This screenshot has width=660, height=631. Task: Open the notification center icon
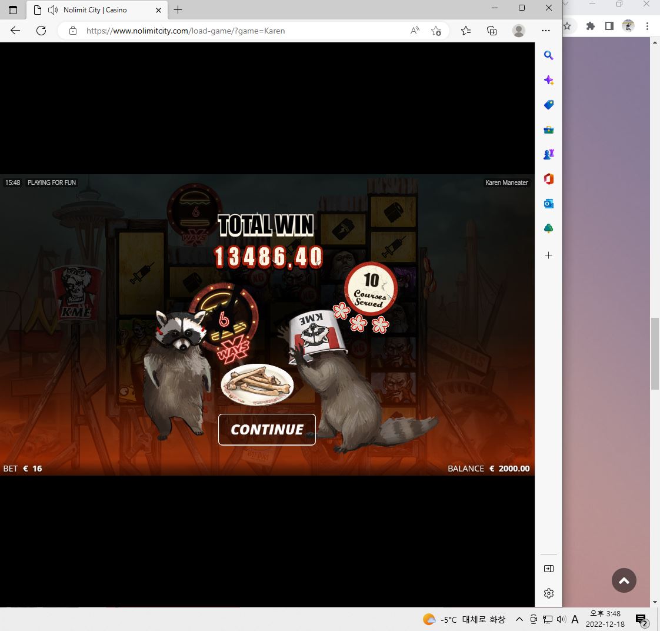click(x=642, y=619)
